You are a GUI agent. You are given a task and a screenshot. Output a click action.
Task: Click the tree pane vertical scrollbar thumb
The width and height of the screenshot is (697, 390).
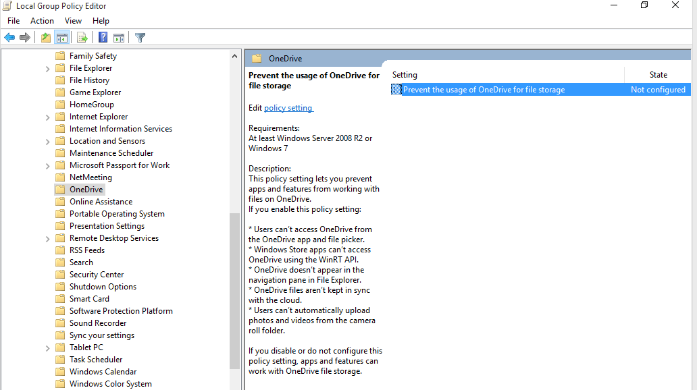pos(235,291)
